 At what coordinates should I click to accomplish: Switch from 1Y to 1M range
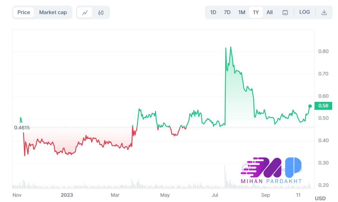[241, 12]
